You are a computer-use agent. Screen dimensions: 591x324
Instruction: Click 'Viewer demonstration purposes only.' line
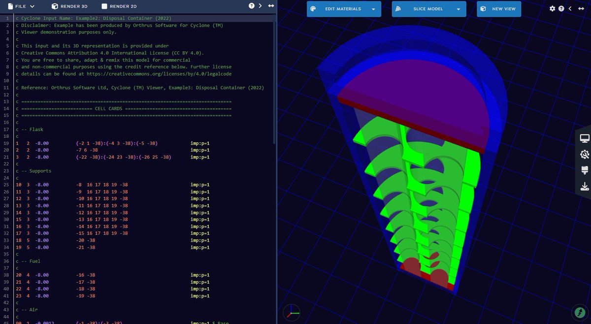[x=66, y=32]
